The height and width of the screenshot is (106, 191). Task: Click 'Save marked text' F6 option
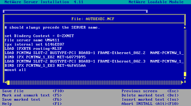coord(32,100)
